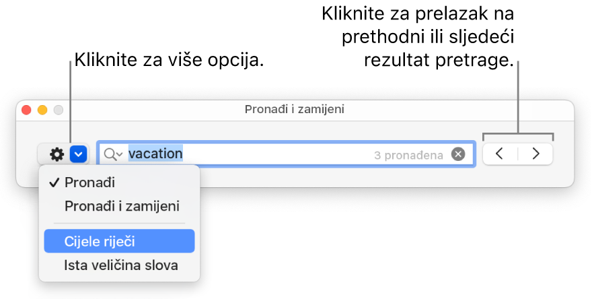Click the gear options icon

point(57,154)
